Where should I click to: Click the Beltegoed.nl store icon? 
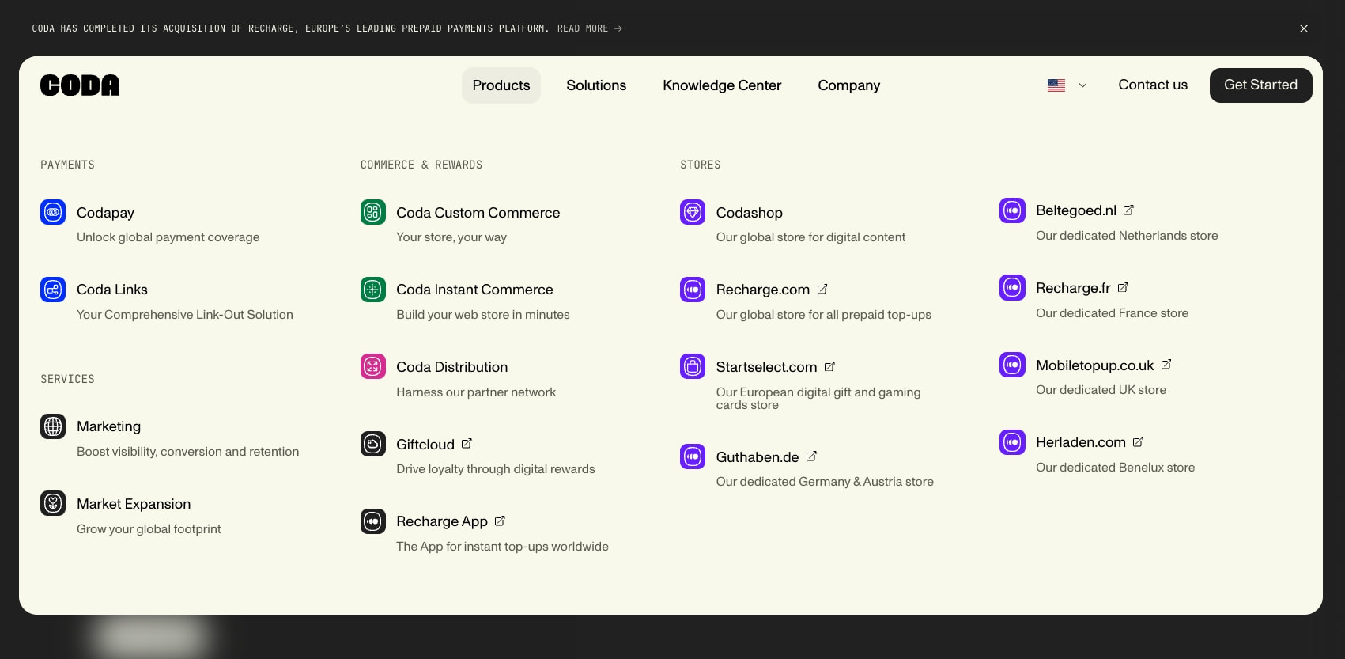(1012, 210)
